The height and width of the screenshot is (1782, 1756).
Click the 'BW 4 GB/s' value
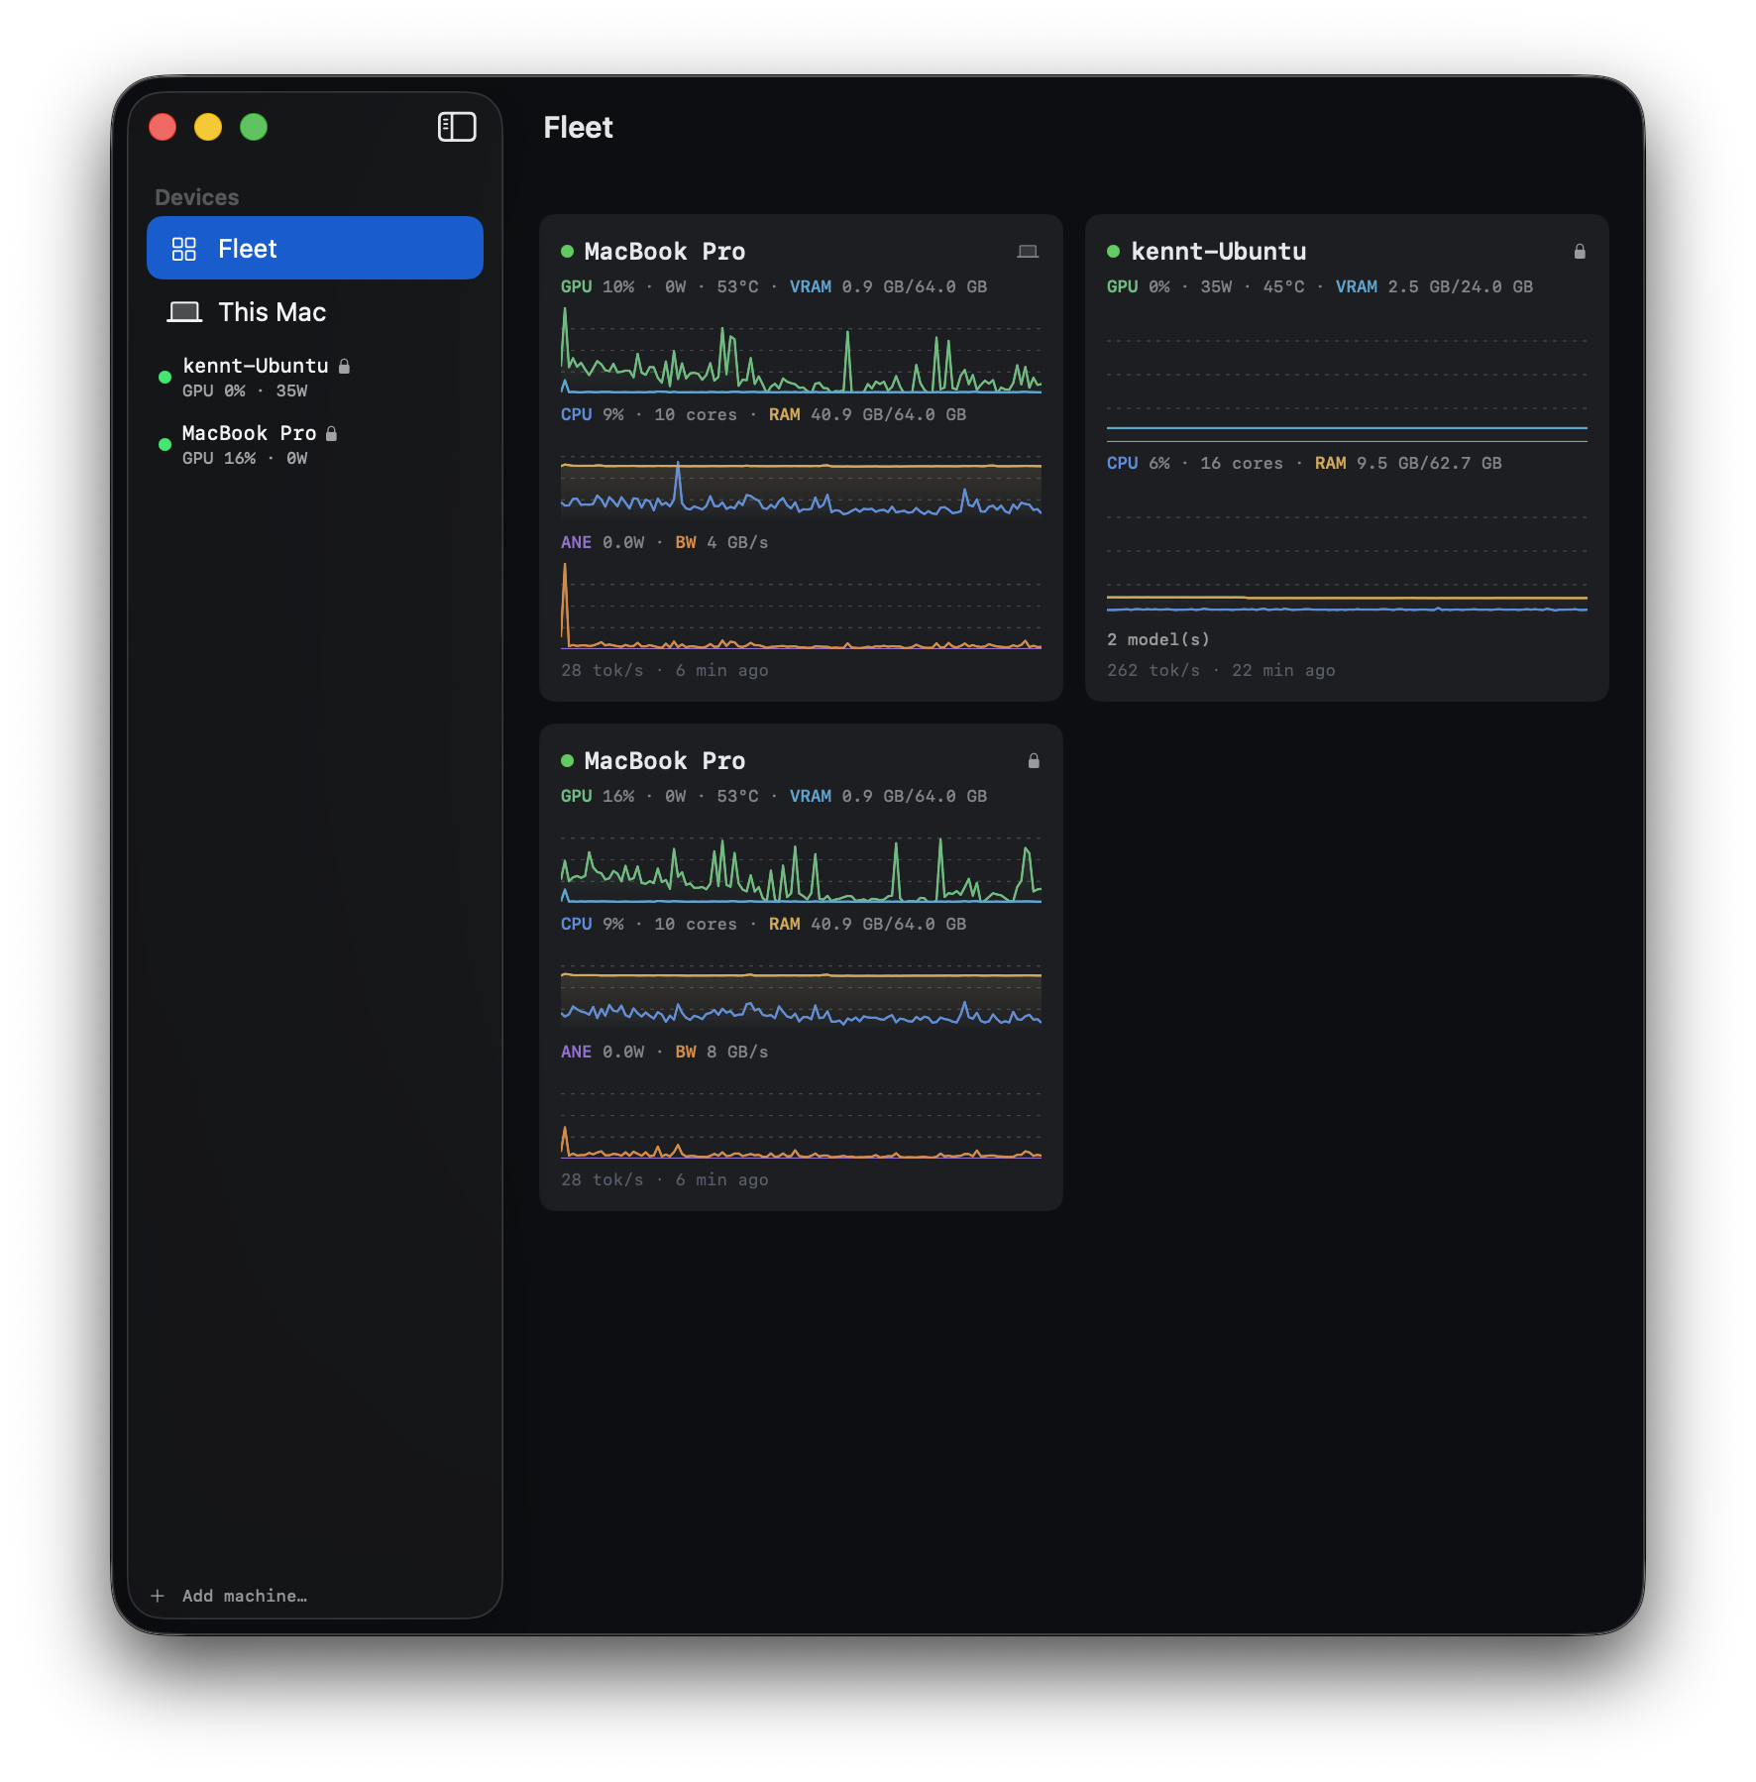tap(721, 542)
